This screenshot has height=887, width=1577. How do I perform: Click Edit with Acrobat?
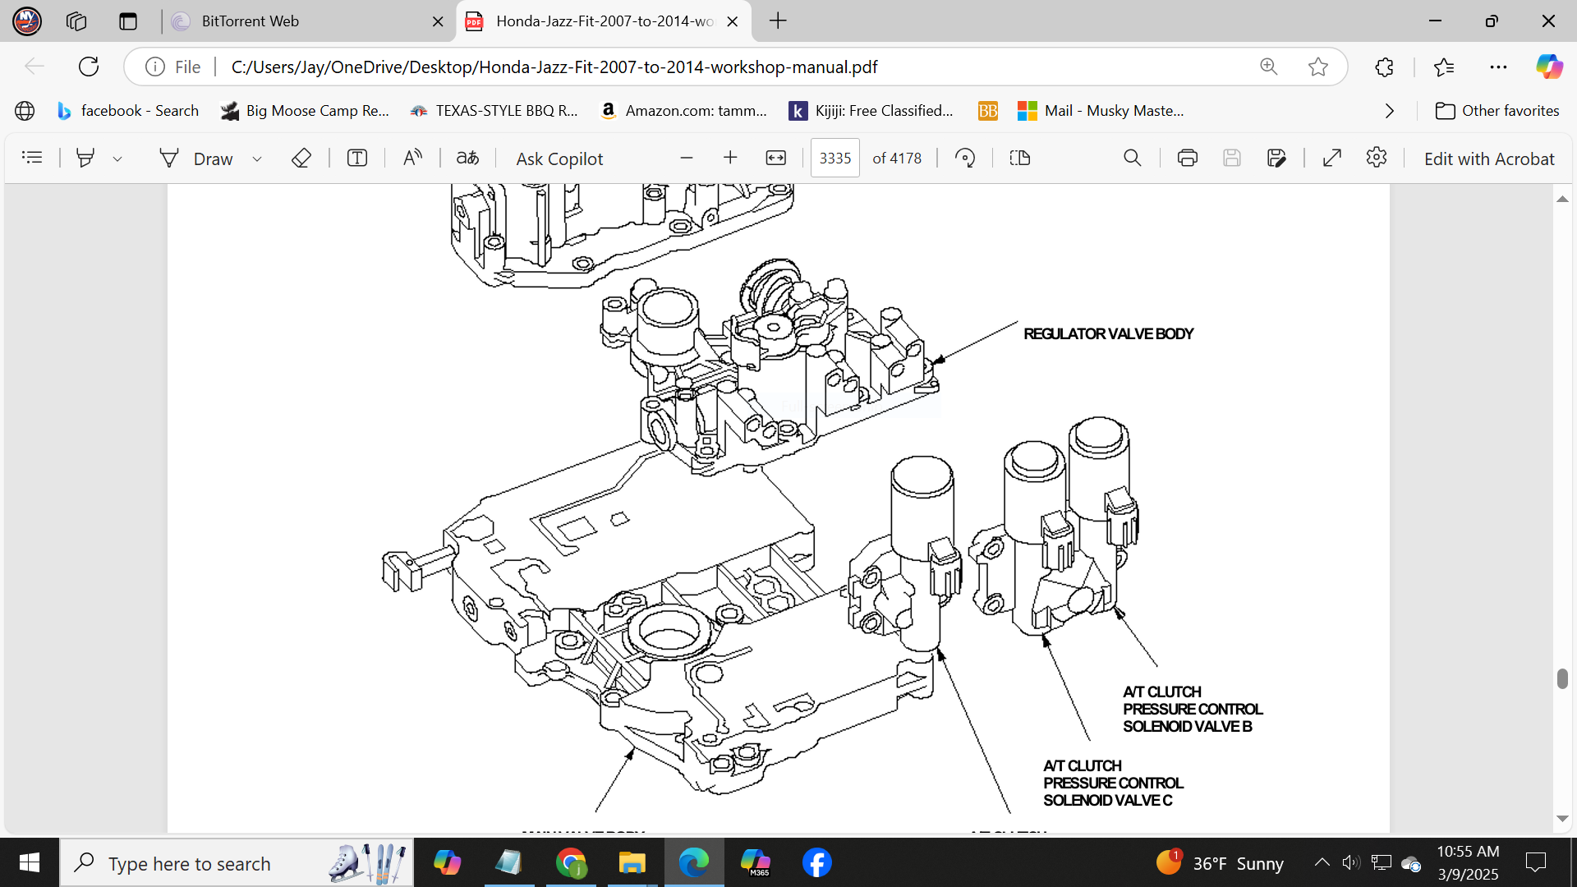[1488, 159]
